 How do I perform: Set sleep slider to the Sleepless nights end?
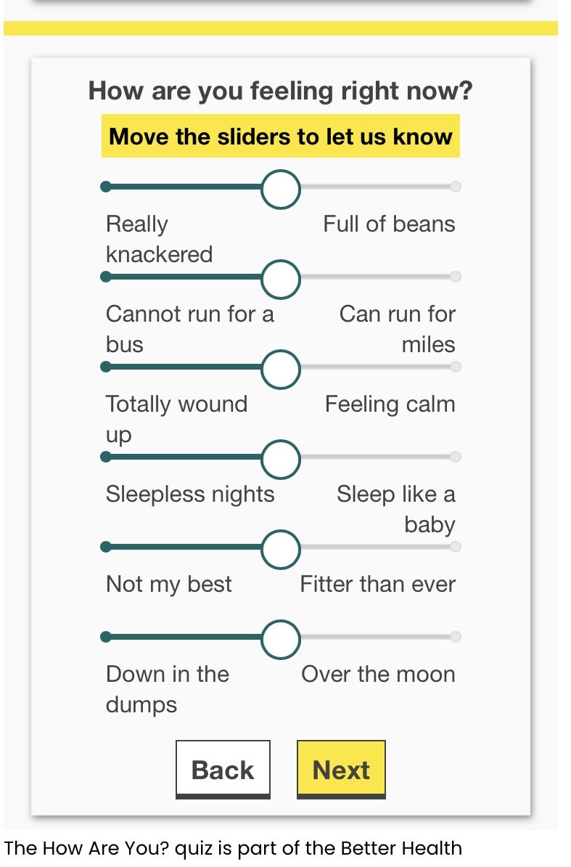[107, 457]
